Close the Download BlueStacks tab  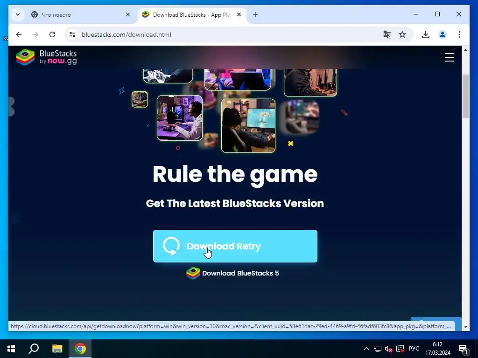click(x=239, y=14)
